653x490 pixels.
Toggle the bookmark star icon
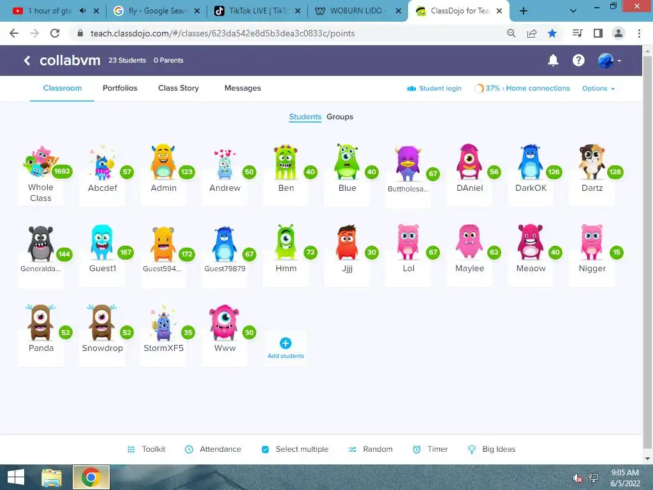point(552,33)
